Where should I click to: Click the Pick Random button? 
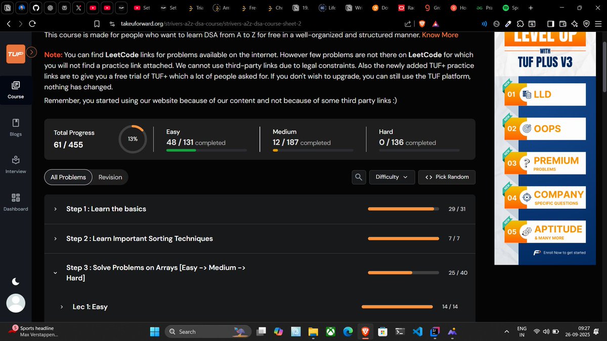447,177
